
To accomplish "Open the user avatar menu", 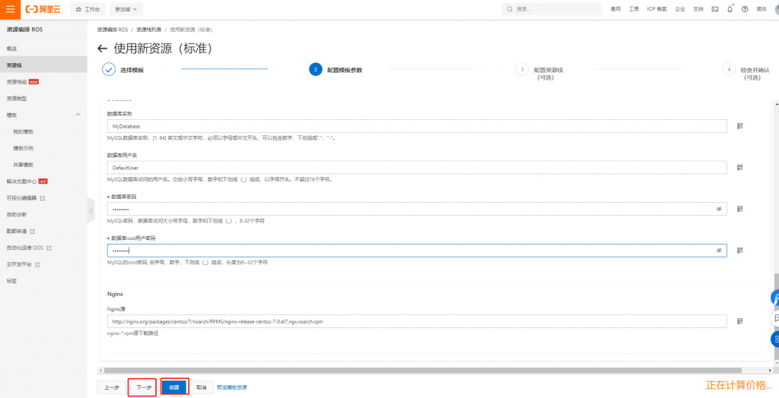I will point(777,9).
